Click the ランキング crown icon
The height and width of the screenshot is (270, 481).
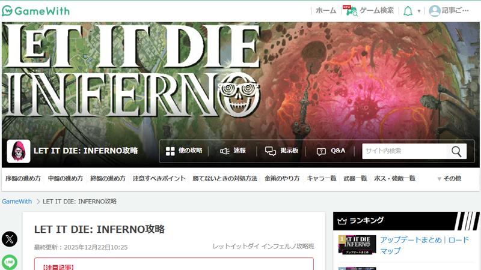(342, 221)
